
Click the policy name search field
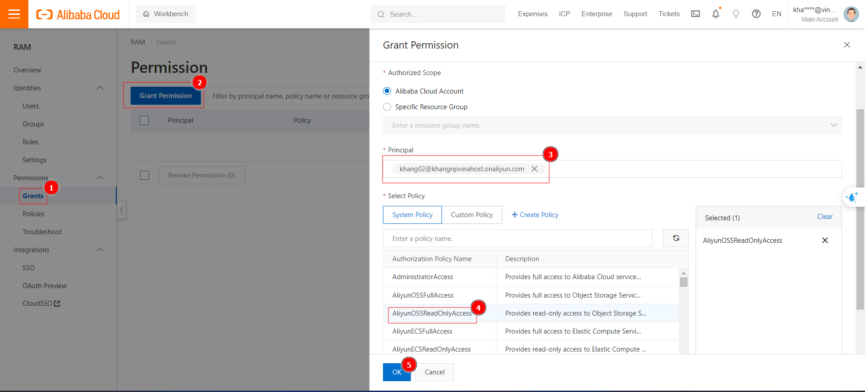point(517,239)
